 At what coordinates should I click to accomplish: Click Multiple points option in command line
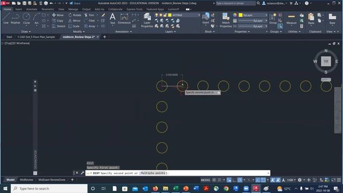tap(153, 173)
